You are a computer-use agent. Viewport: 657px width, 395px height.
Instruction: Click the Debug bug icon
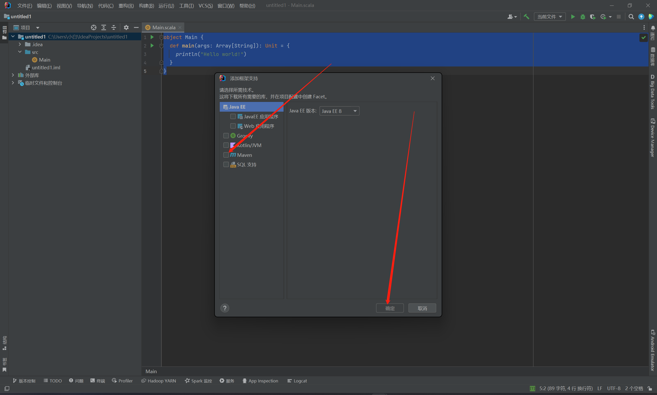pos(583,17)
